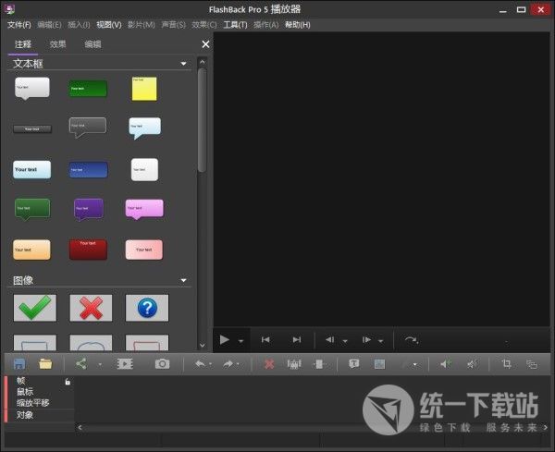
Task: Click the red X delete icon
Action: coord(269,364)
